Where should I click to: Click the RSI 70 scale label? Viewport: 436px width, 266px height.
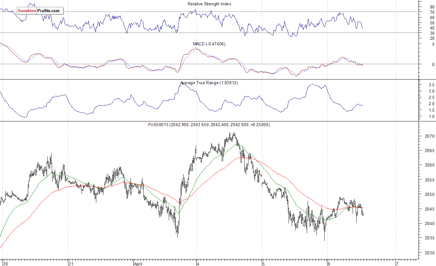432,12
